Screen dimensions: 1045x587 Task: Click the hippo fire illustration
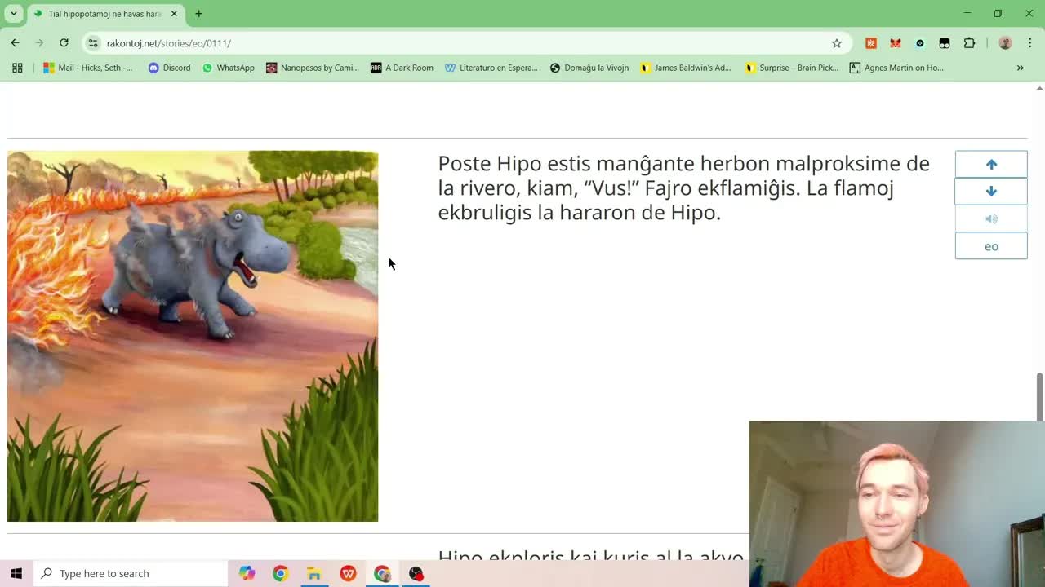point(193,336)
